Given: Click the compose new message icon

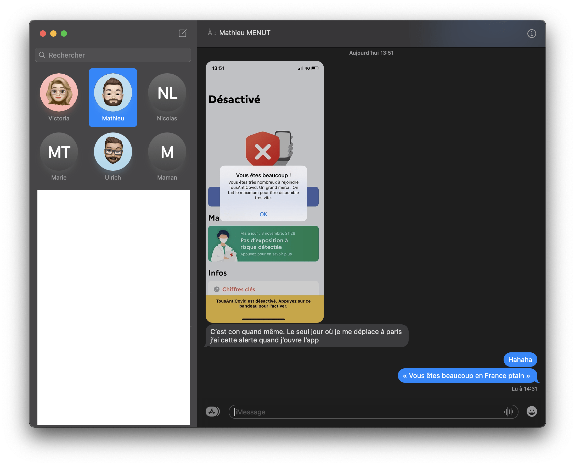Looking at the screenshot, I should coord(182,33).
